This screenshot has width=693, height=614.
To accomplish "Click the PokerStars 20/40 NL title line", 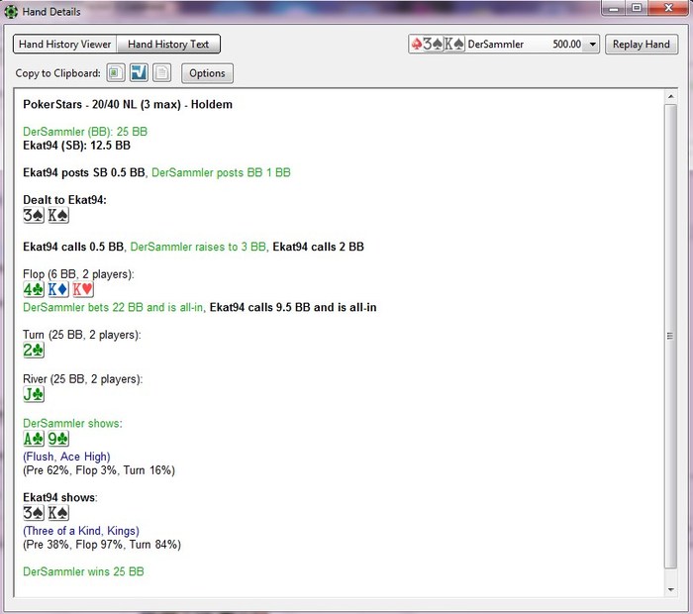I will [128, 104].
